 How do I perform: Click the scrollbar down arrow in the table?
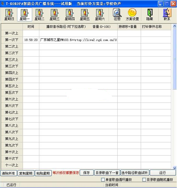click(175, 168)
